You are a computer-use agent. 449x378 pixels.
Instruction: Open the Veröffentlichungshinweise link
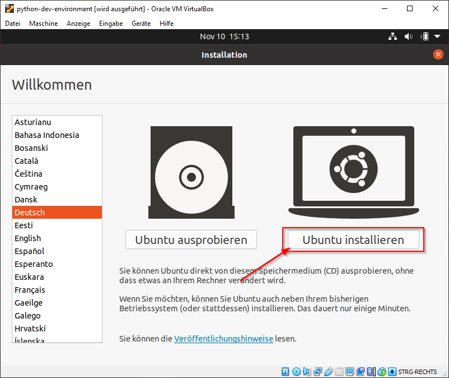click(223, 339)
